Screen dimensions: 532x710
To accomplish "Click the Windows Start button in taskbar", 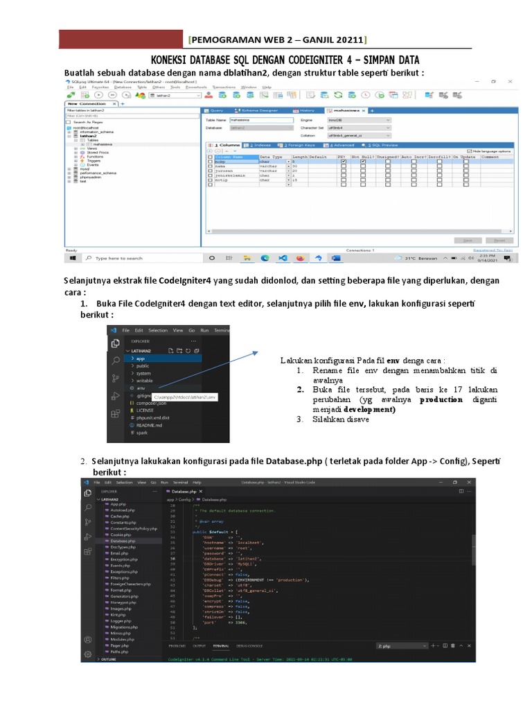I will (x=72, y=258).
